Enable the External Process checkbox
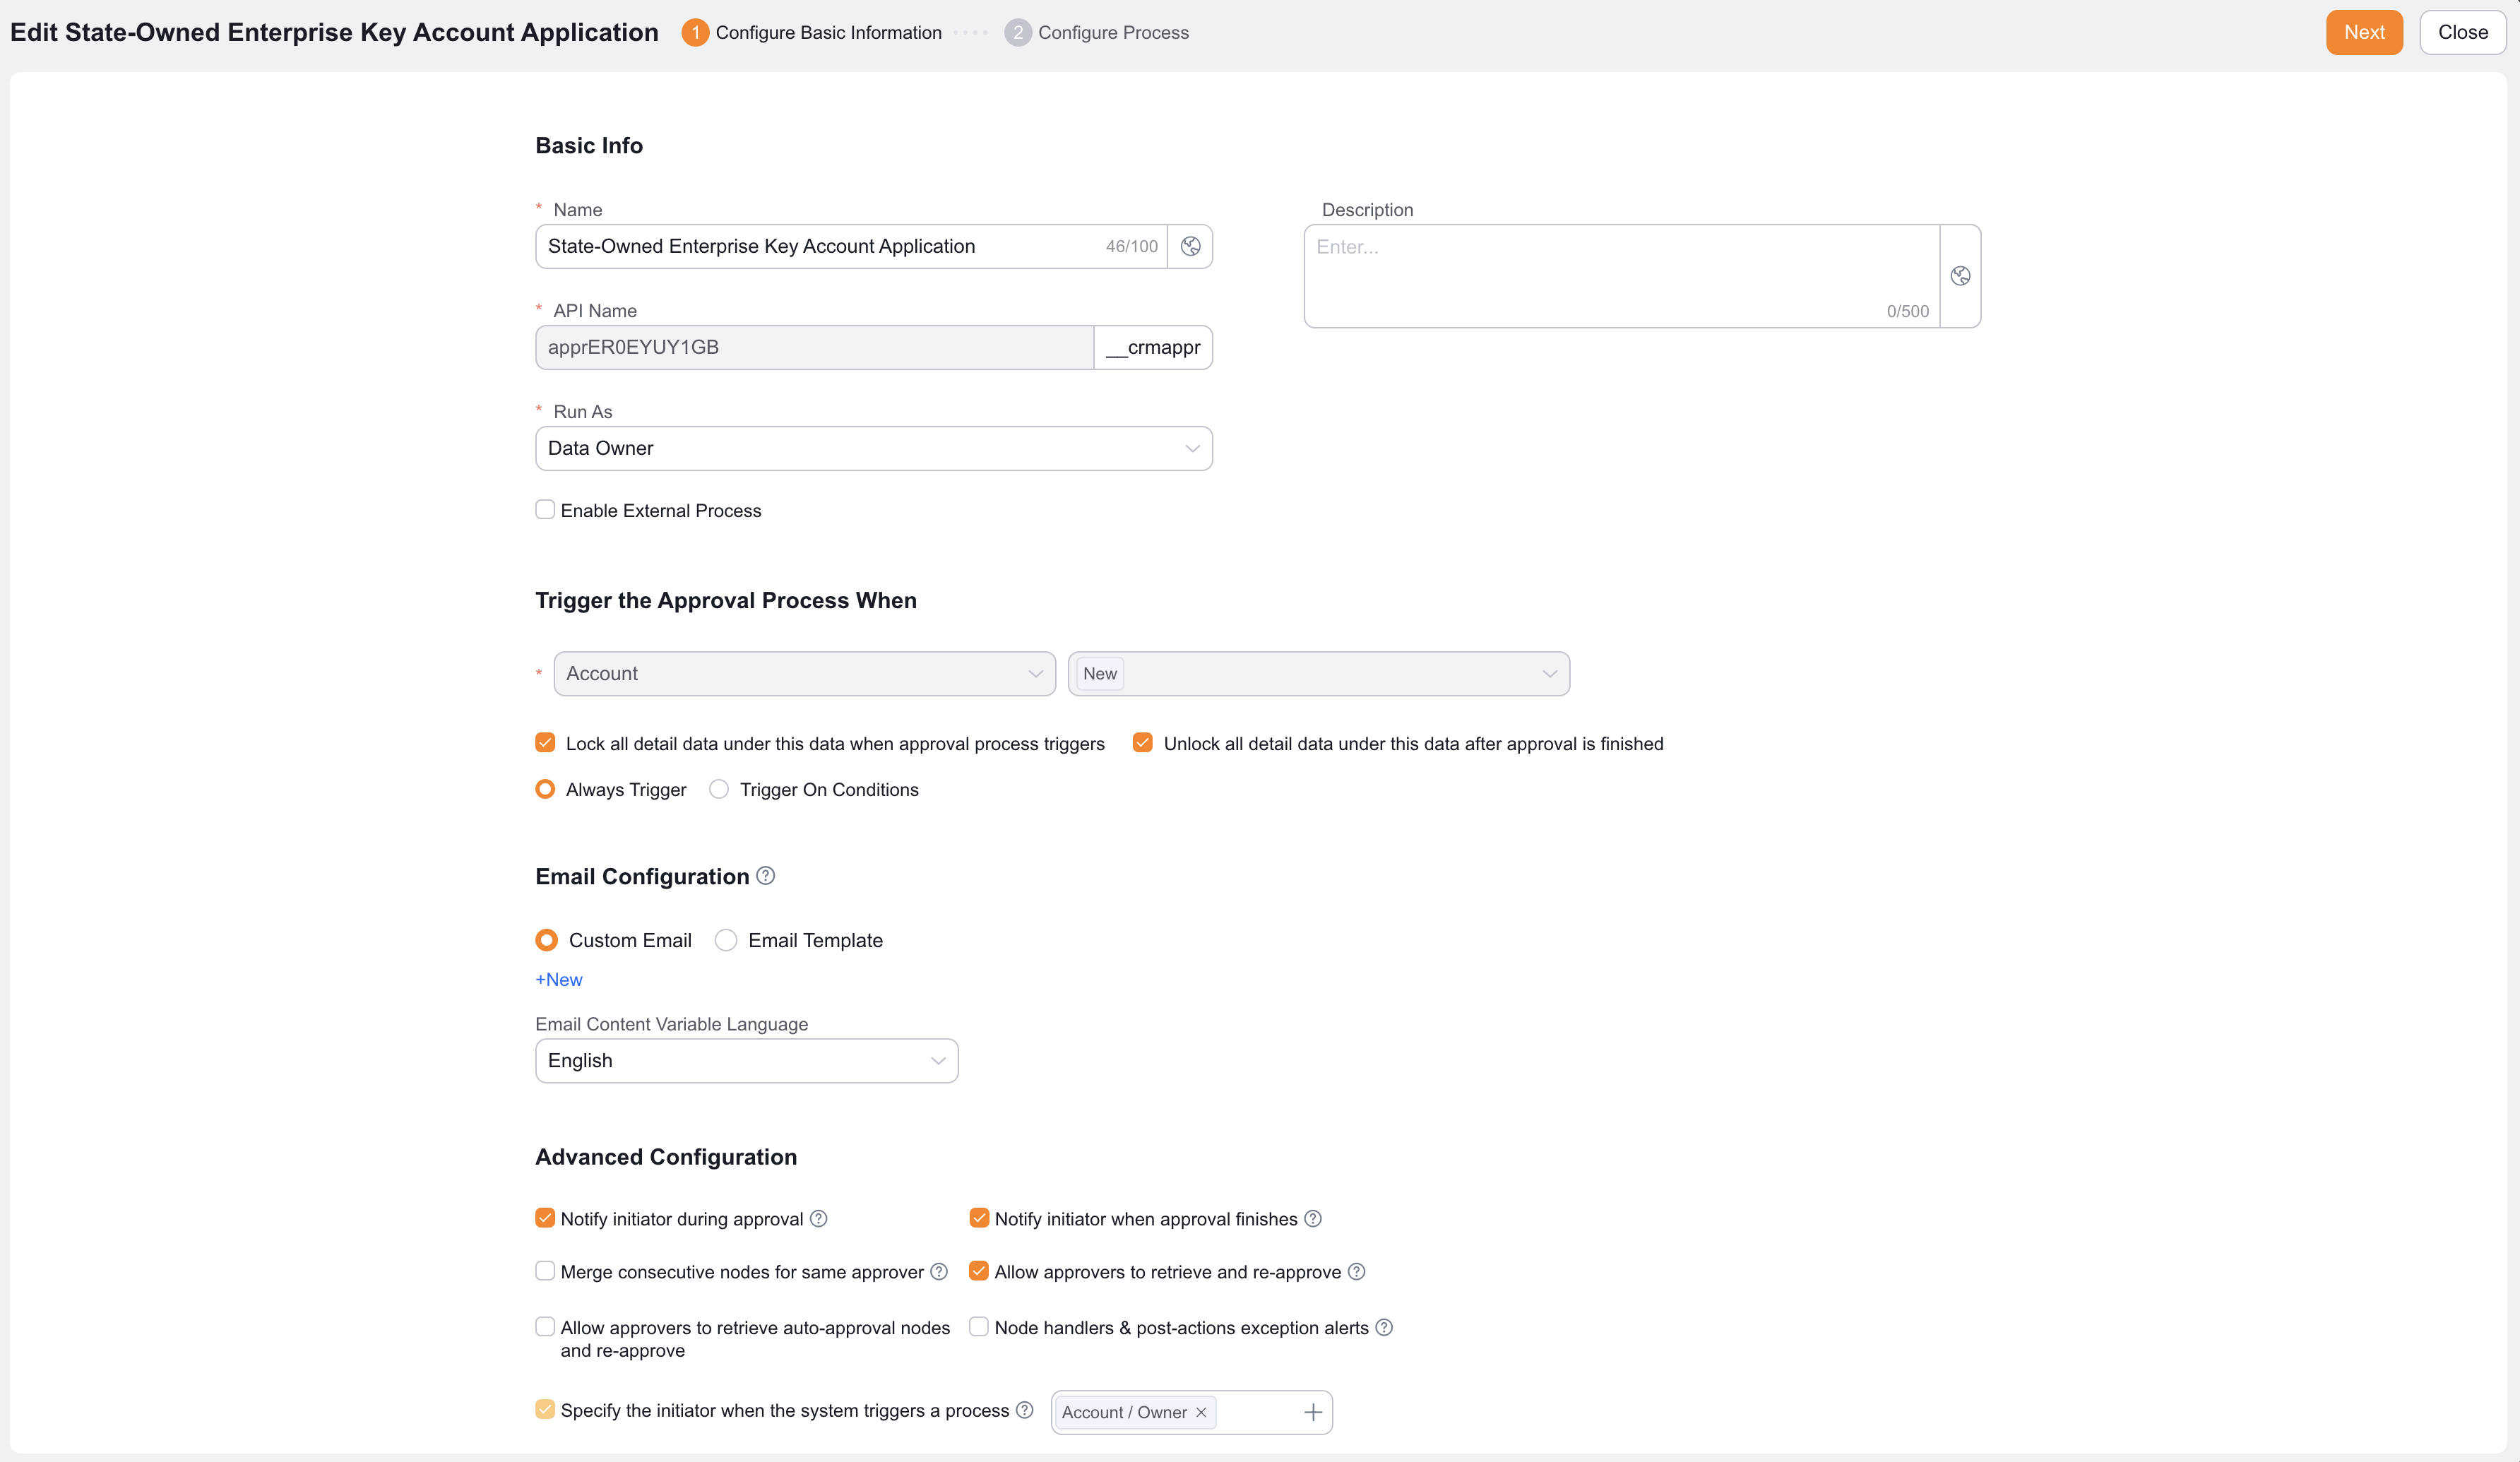2520x1462 pixels. coord(545,510)
